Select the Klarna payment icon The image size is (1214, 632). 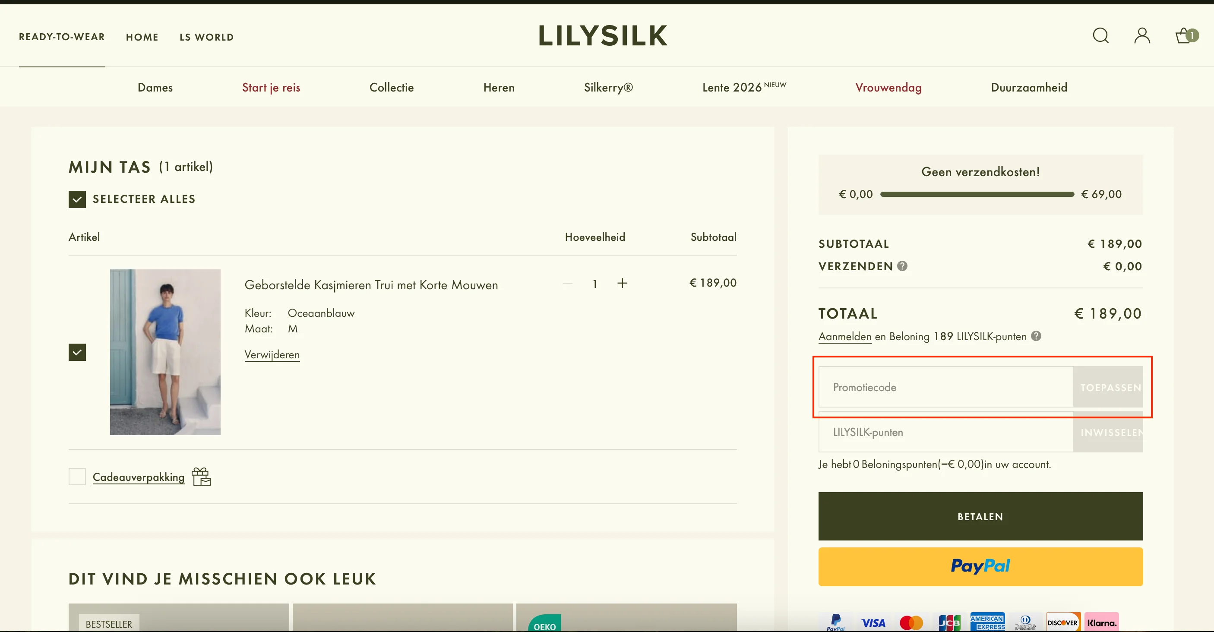coord(1102,622)
